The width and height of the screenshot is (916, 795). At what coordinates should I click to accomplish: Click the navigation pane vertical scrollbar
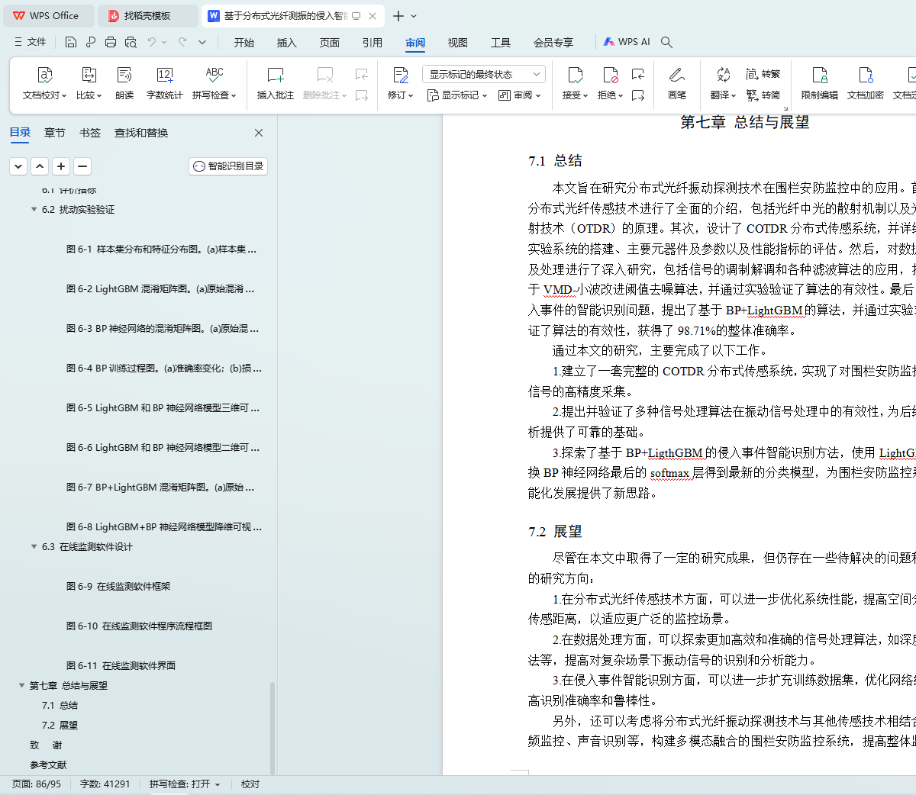(273, 727)
